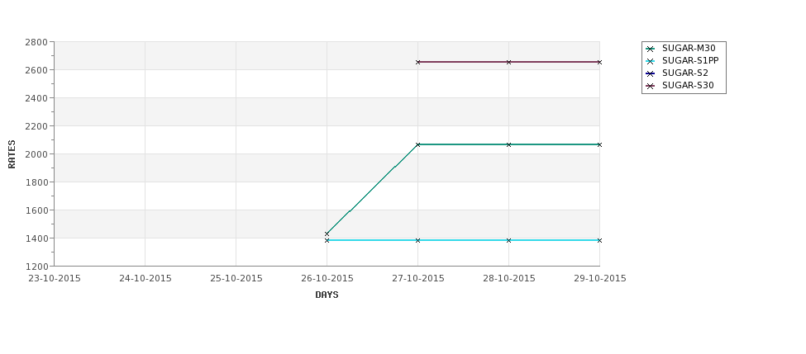
Task: Click the DAYS axis title
Action: click(x=327, y=295)
